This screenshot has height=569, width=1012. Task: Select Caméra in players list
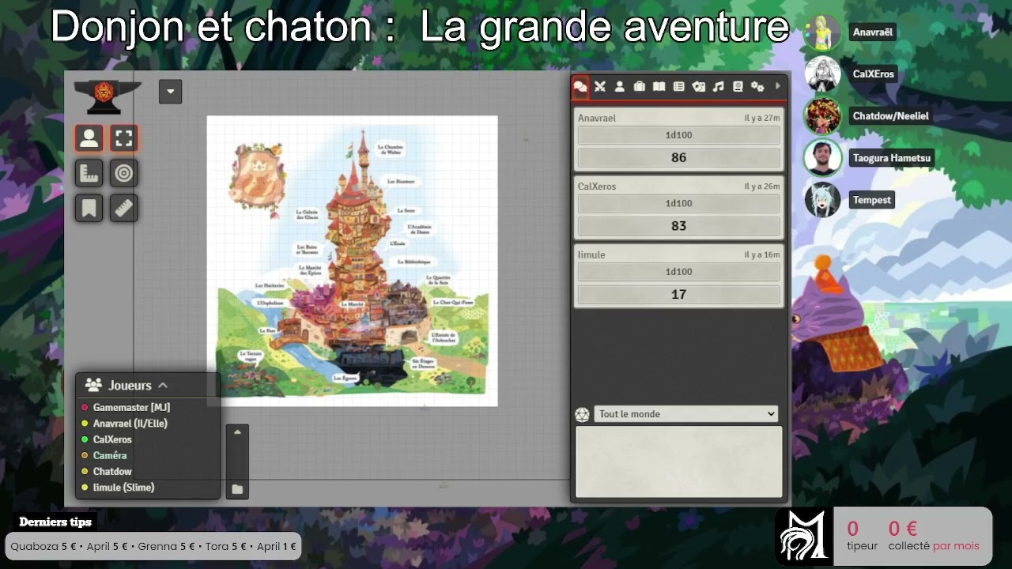(110, 455)
